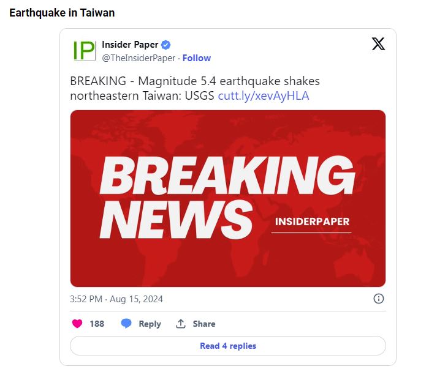Click the 188 likes count
The width and height of the screenshot is (437, 372).
pos(97,324)
